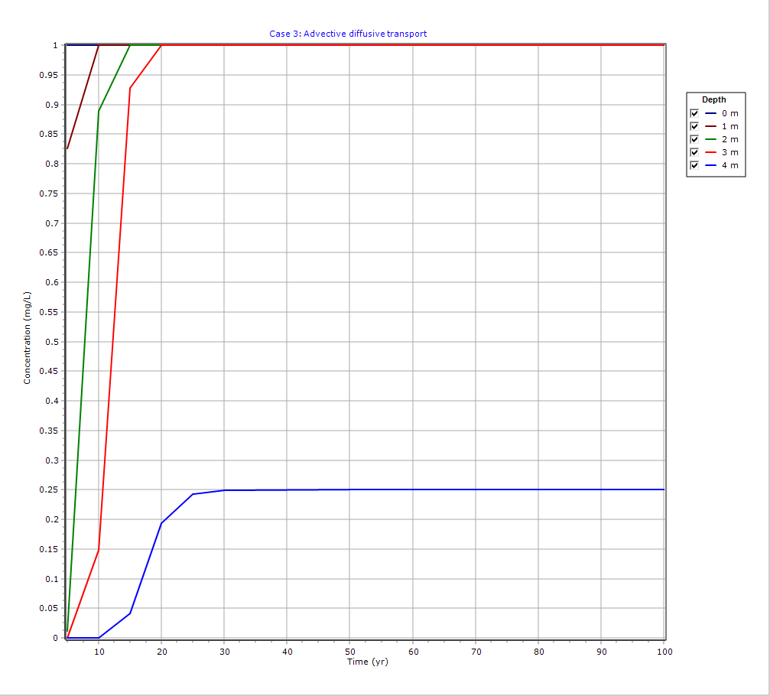Untick the 4 m depth checkbox
The width and height of the screenshot is (770, 696).
coord(694,165)
